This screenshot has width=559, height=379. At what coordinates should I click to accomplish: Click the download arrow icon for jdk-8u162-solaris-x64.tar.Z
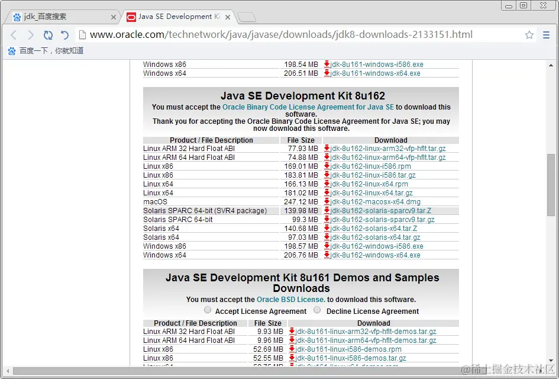(327, 228)
